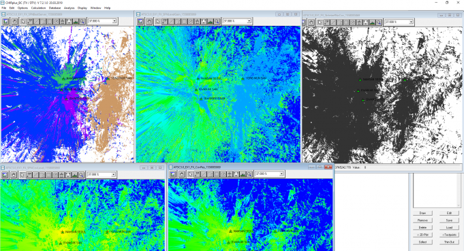
Task: Expand zoom percentage dropdown in CovRes window
Action: tap(281, 173)
